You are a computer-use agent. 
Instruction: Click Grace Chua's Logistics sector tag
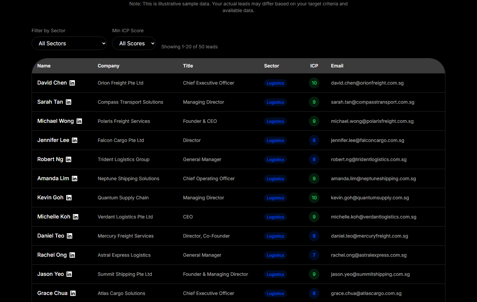(x=275, y=294)
